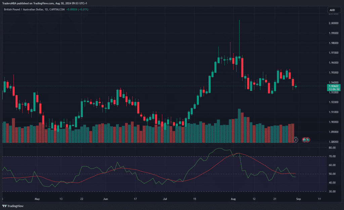Click the tallest volume bar in early August
The image size is (344, 210).
239,126
